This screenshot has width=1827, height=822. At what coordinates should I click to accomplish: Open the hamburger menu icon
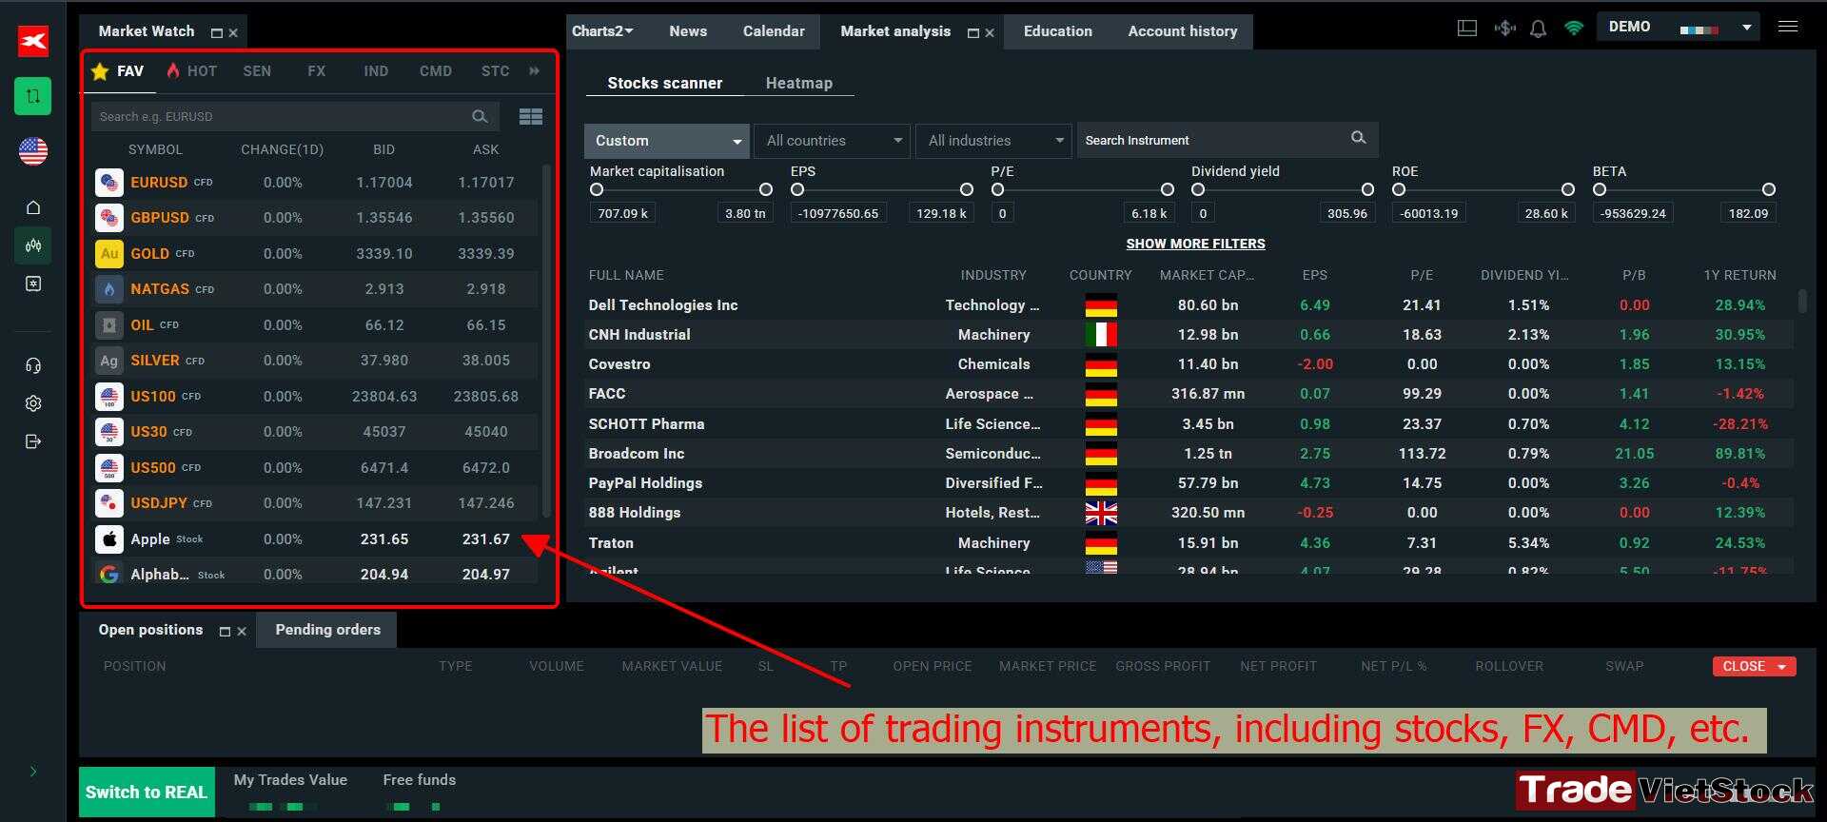coord(1788,27)
